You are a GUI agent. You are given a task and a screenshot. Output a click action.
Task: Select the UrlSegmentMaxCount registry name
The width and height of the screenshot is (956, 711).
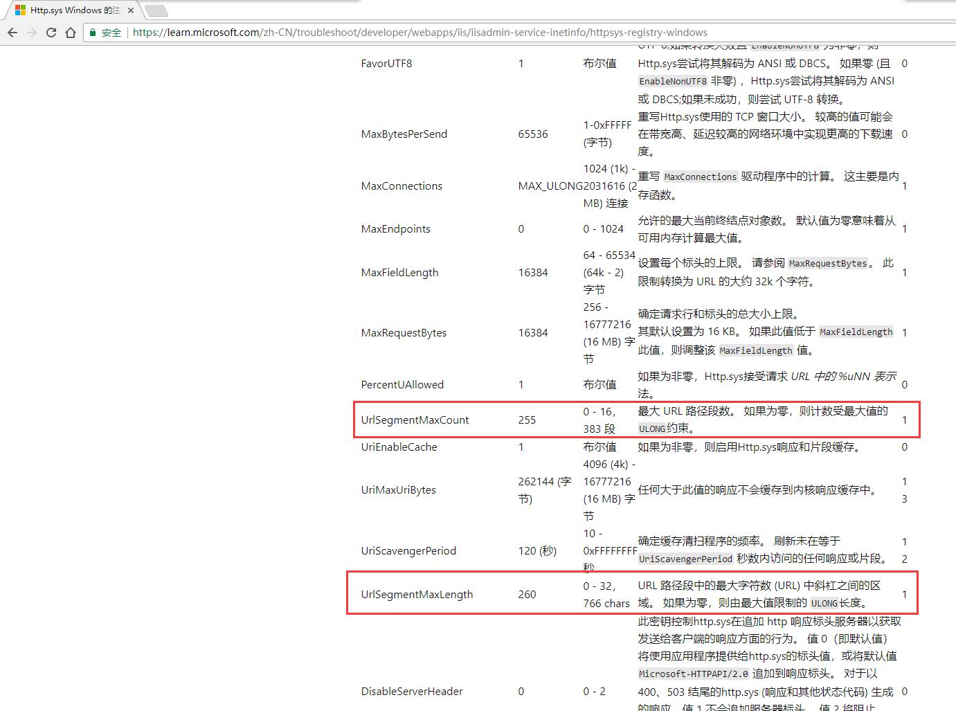pyautogui.click(x=415, y=420)
